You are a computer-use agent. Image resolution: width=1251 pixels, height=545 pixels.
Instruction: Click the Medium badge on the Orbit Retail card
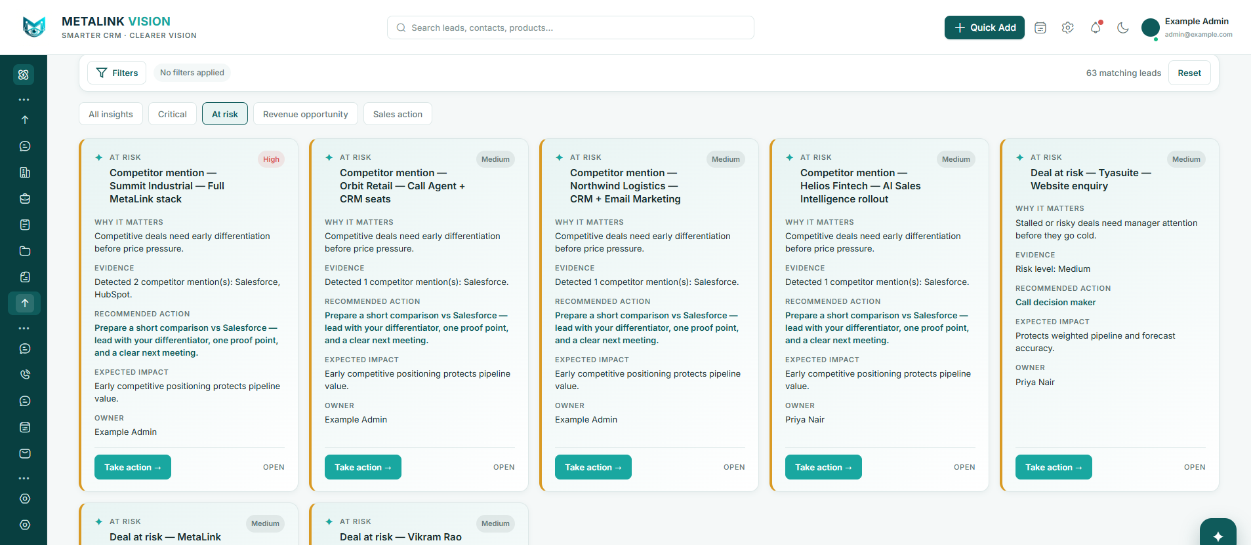tap(495, 159)
